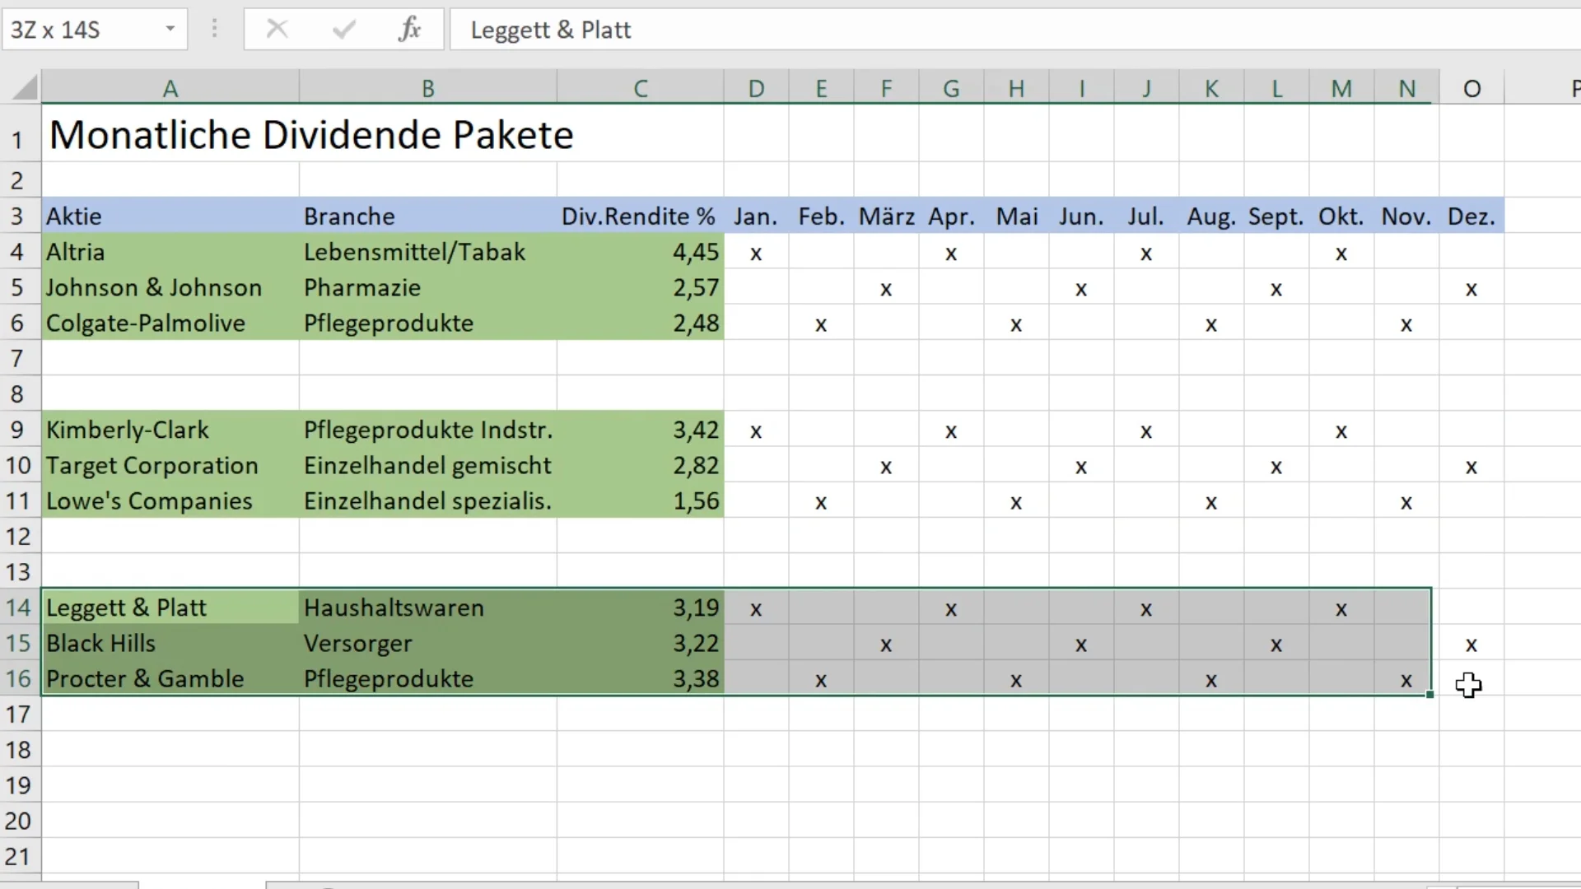This screenshot has width=1581, height=889.
Task: Select the Black Hills cell
Action: tap(170, 643)
